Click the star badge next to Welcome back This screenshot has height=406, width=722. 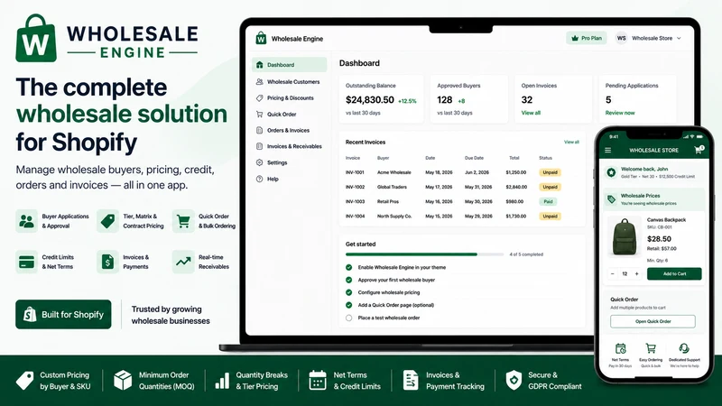point(611,172)
